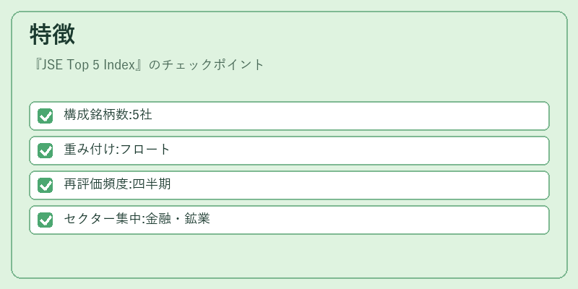Click the 金融・鉱業 value text

(178, 219)
